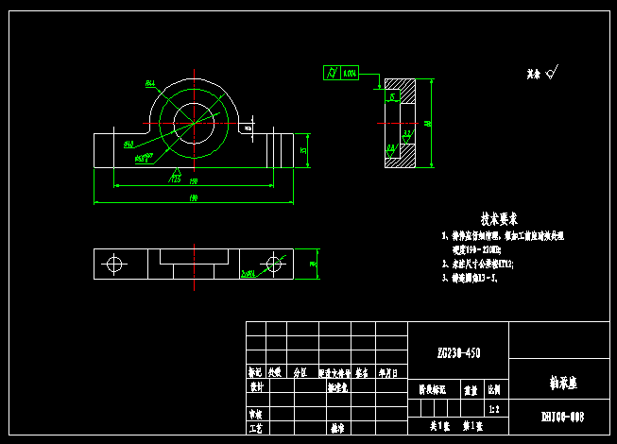Click the Ø40 diameter dimension label

tap(129, 145)
